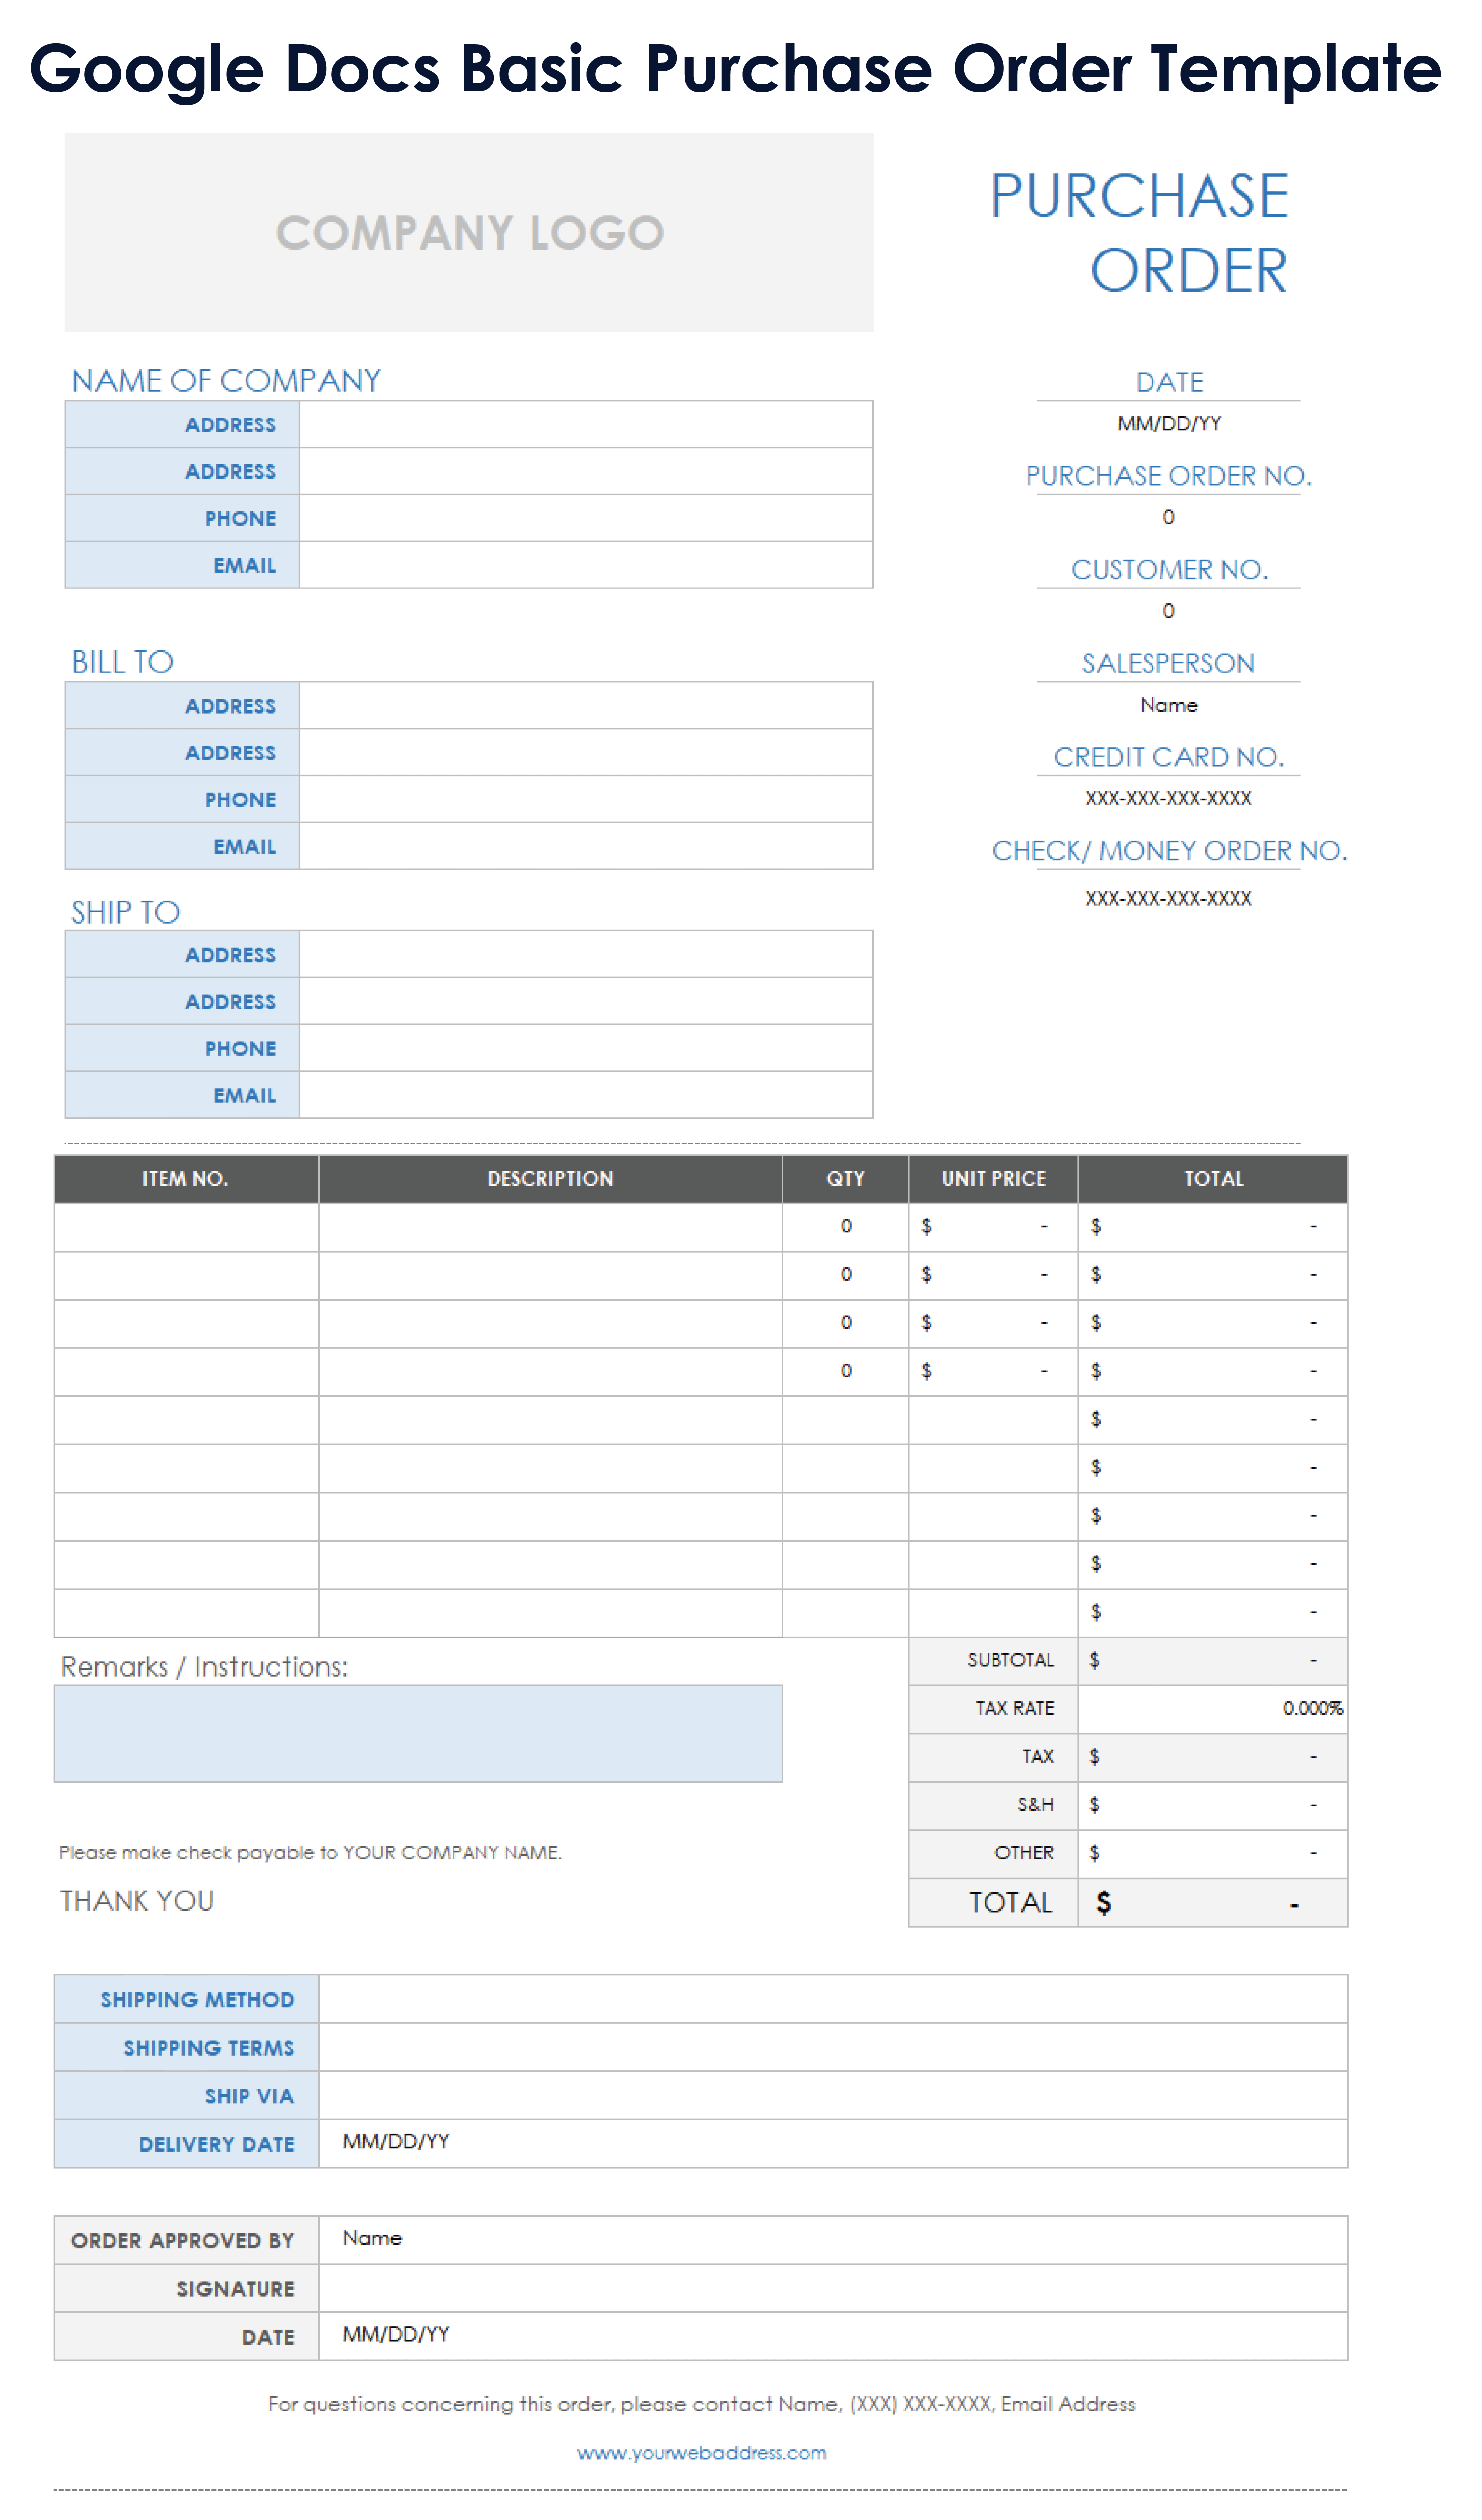
Task: Click the Ship To PHONE input field
Action: pos(586,1048)
